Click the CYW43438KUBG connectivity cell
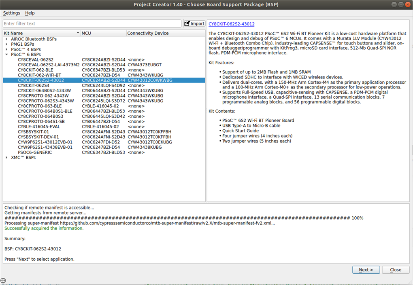413x285 pixels. point(145,147)
